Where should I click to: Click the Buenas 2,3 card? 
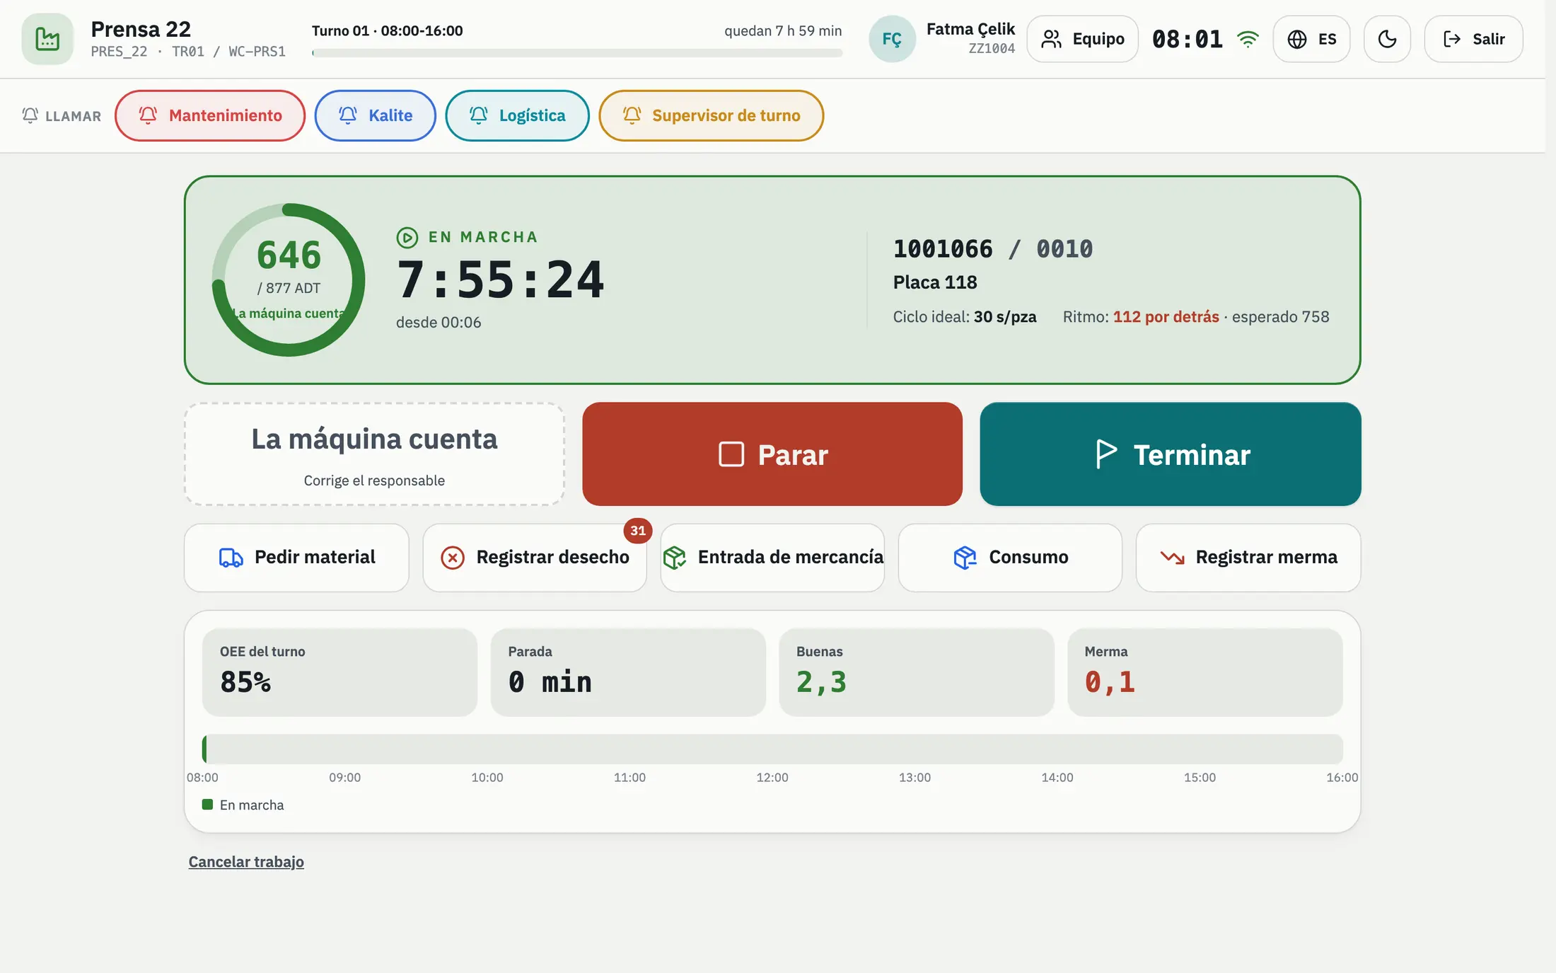917,672
